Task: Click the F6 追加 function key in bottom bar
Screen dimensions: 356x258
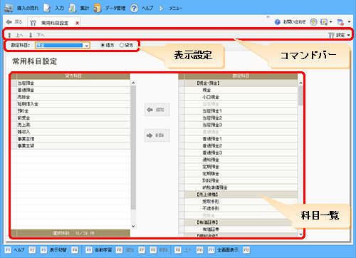Action: pos(125,250)
